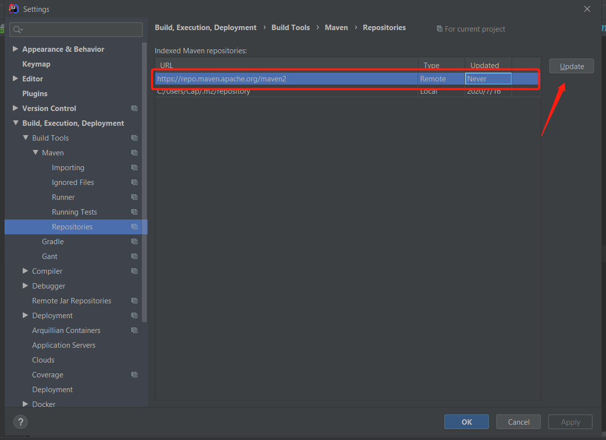Click project-level icon beside Runner
This screenshot has width=606, height=440.
point(134,197)
